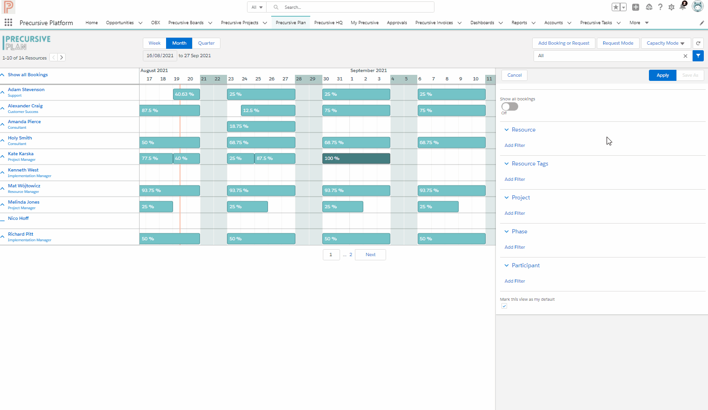The width and height of the screenshot is (708, 410).
Task: Collapse Kate Karska row chevron
Action: click(x=2, y=156)
